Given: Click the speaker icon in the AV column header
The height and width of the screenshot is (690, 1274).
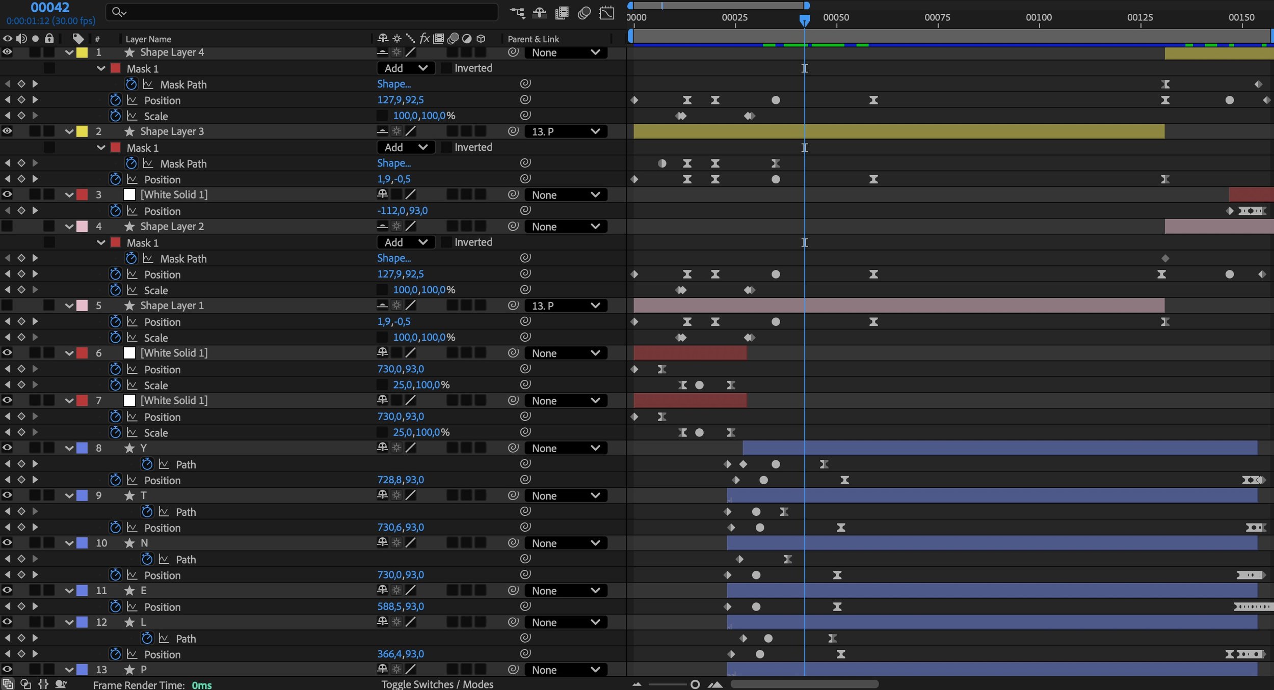Looking at the screenshot, I should [x=21, y=39].
